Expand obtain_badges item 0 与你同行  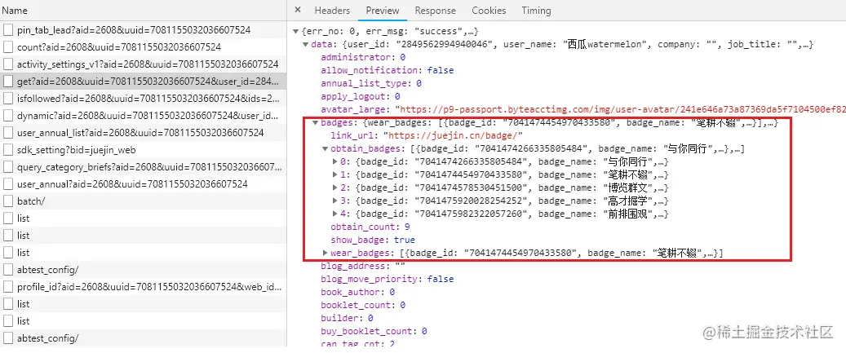[335, 161]
